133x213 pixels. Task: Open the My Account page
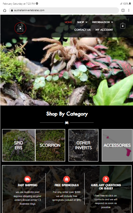[x=104, y=30]
